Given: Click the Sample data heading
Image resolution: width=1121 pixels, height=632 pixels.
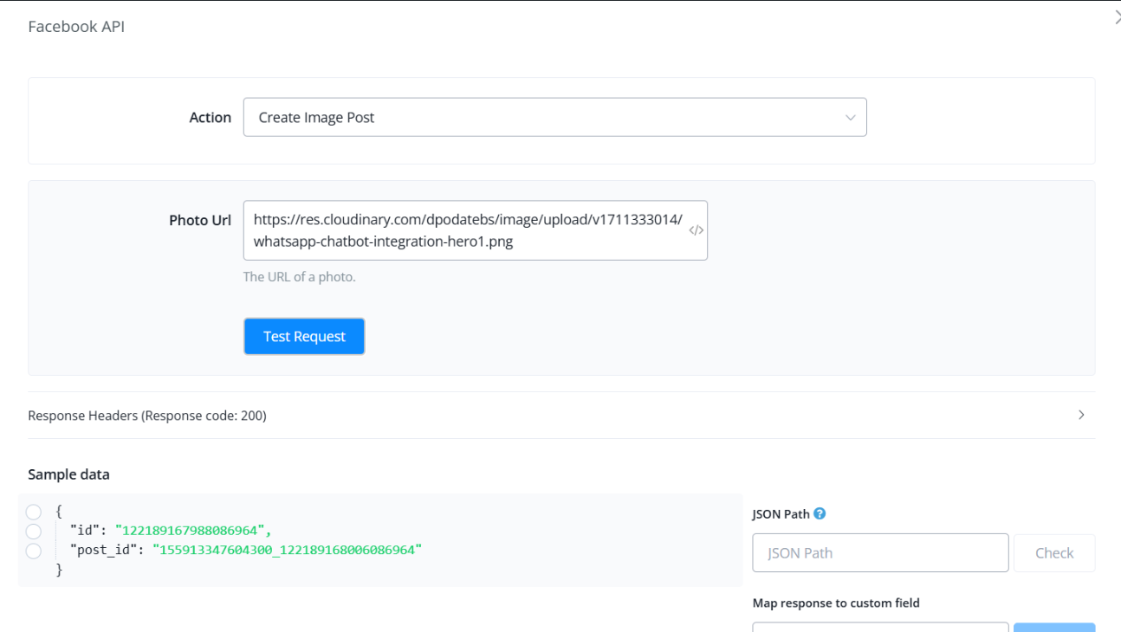Looking at the screenshot, I should point(68,474).
